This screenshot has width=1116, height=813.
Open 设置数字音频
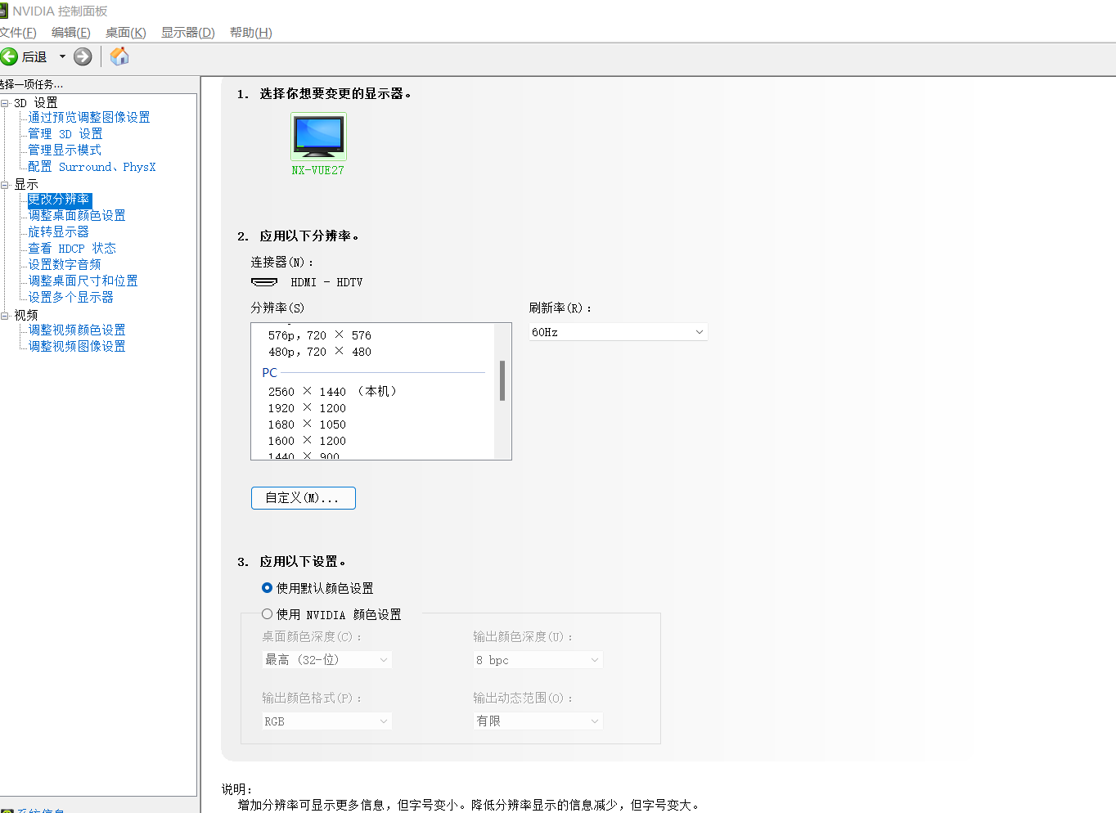point(65,265)
